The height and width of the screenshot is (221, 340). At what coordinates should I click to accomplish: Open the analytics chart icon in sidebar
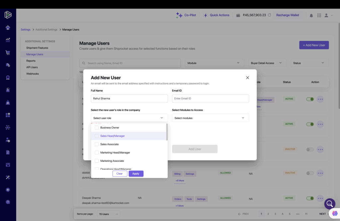coord(8,40)
